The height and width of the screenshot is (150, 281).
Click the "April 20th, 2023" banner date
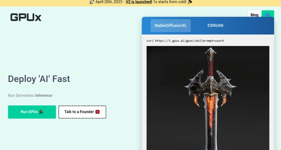pyautogui.click(x=109, y=2)
